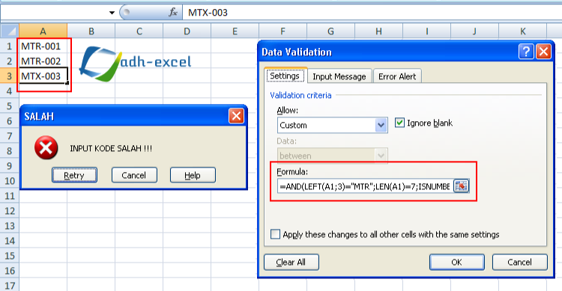Close the SALAH error dialog
This screenshot has height=291, width=562.
(236, 116)
